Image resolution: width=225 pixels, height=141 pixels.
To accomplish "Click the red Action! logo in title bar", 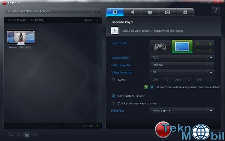I will [4, 3].
